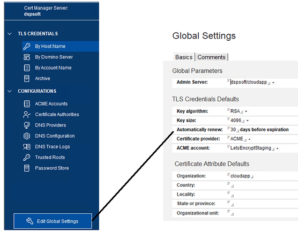Select the Basics tab
This screenshot has width=298, height=231.
click(x=184, y=57)
